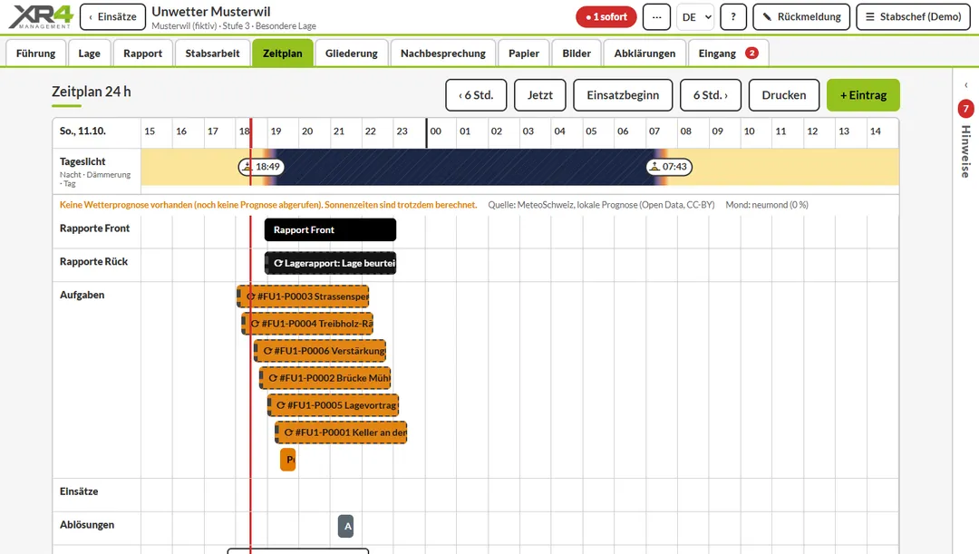The height and width of the screenshot is (554, 979).
Task: Shift timeline forward with 6 Std. ›
Action: [x=711, y=95]
